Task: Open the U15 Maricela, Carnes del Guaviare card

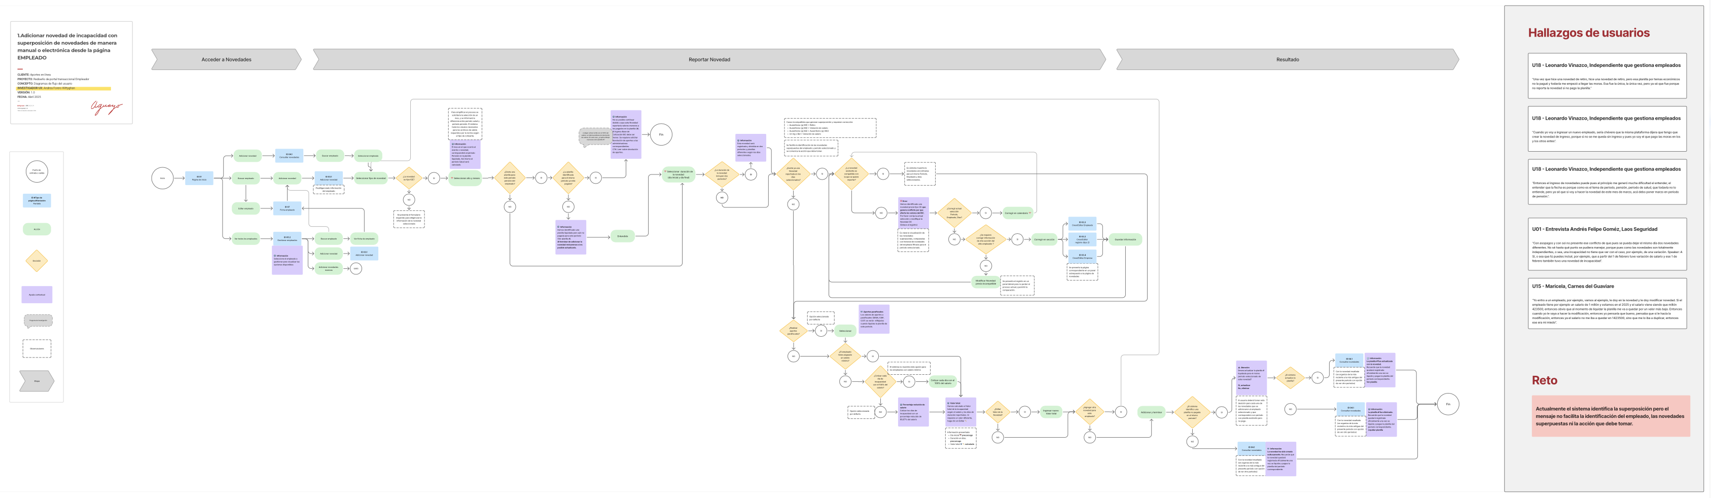Action: pyautogui.click(x=1607, y=303)
